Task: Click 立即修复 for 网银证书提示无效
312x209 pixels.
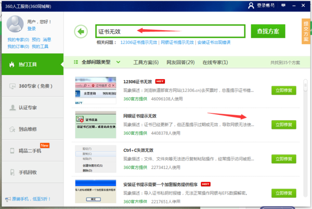Action: point(283,124)
